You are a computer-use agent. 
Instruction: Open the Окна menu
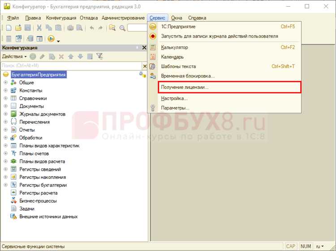coord(177,18)
